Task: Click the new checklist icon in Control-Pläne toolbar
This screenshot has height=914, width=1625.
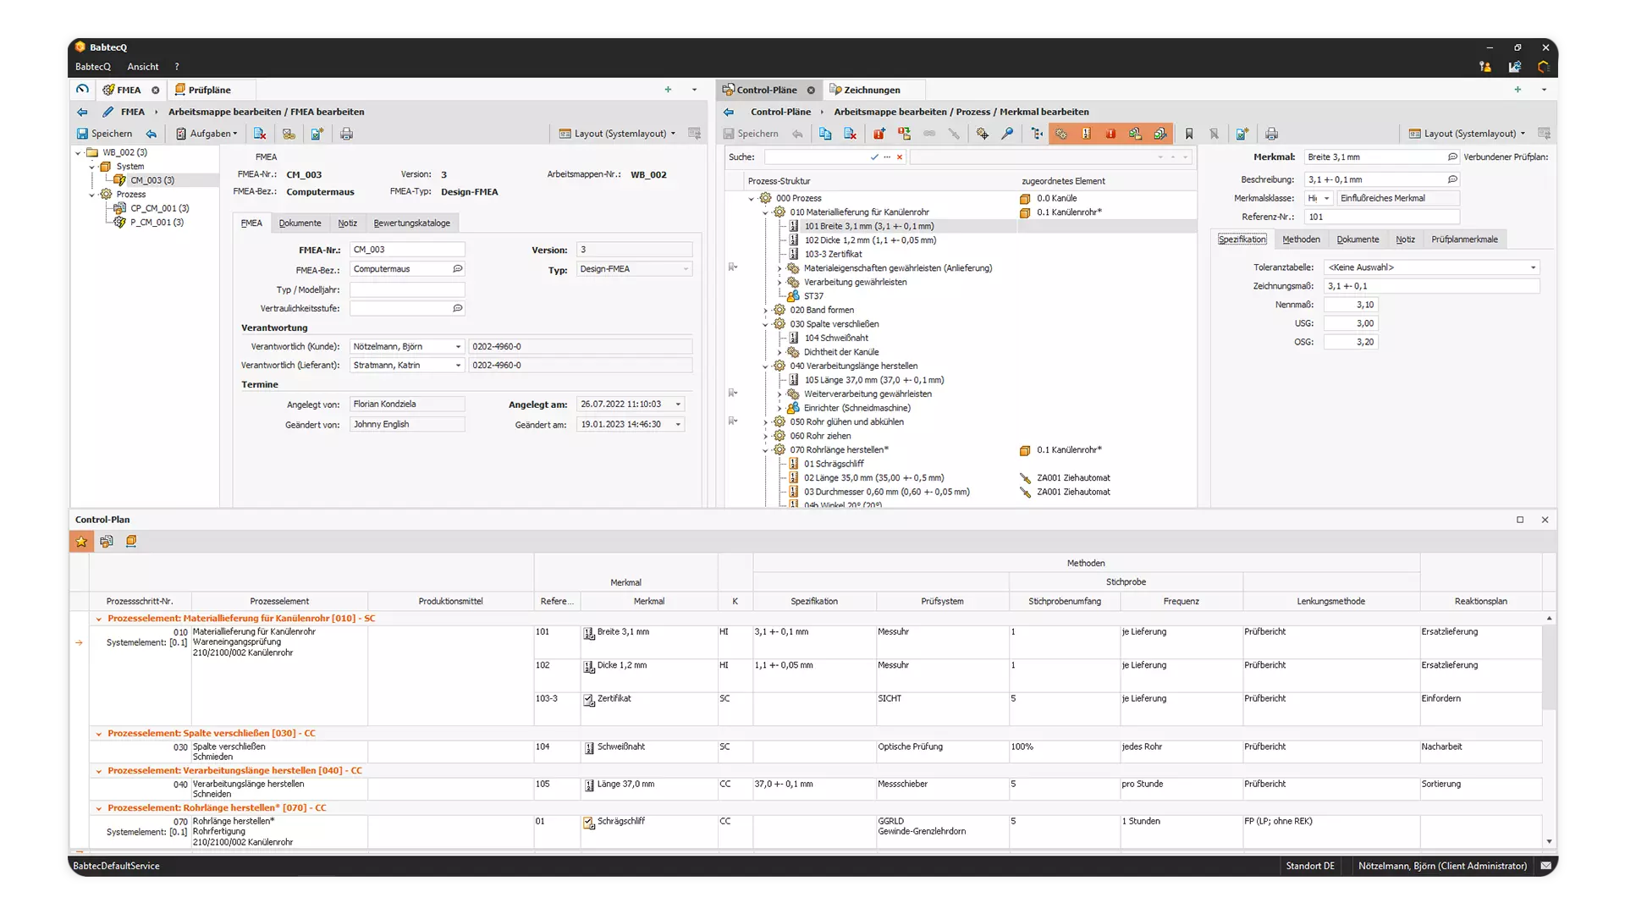Action: (1242, 134)
